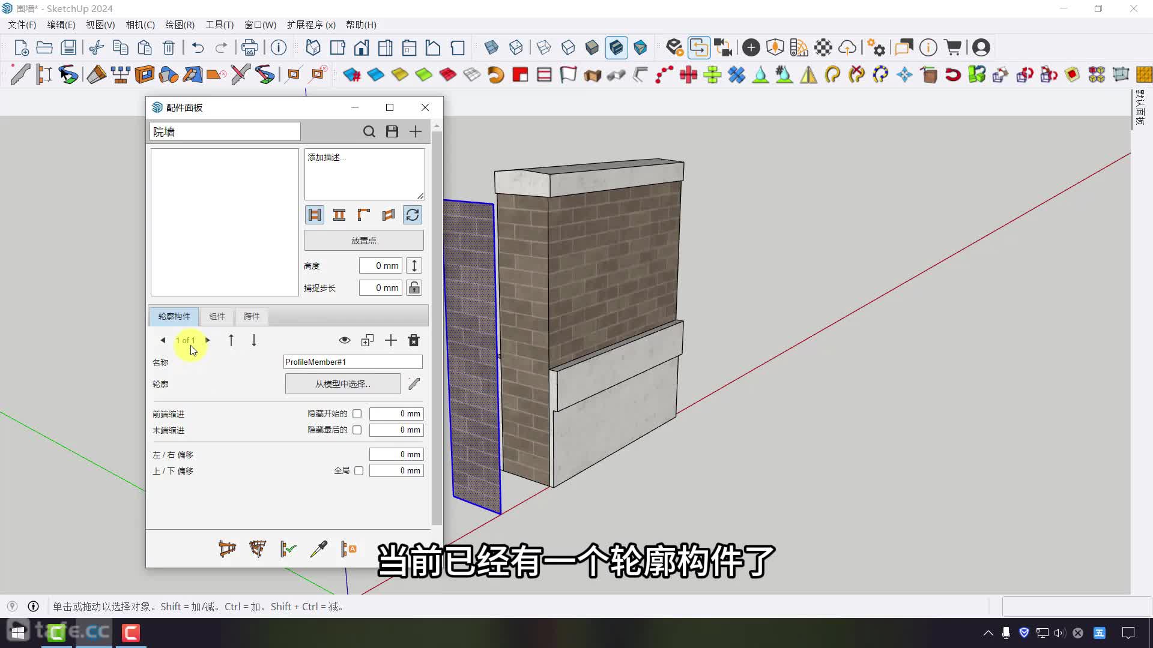Image resolution: width=1153 pixels, height=648 pixels.
Task: Click the New file icon in toolbar
Action: tap(21, 47)
